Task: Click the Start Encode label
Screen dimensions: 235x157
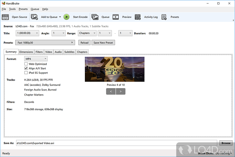Action: (x=80, y=17)
